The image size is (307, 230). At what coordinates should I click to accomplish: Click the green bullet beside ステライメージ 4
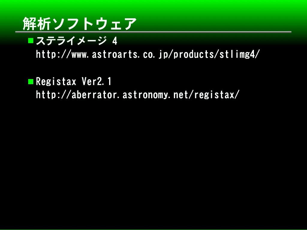tap(31, 41)
